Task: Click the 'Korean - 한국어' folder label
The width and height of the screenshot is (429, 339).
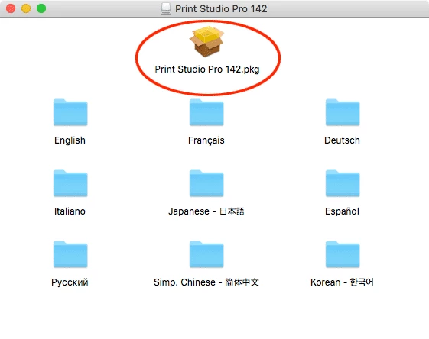Action: [342, 282]
